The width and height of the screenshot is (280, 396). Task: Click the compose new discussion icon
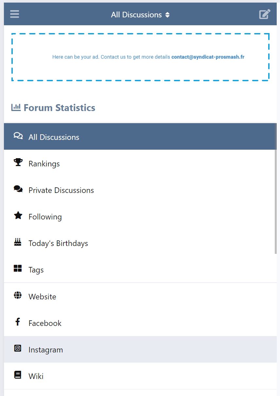[x=265, y=14]
